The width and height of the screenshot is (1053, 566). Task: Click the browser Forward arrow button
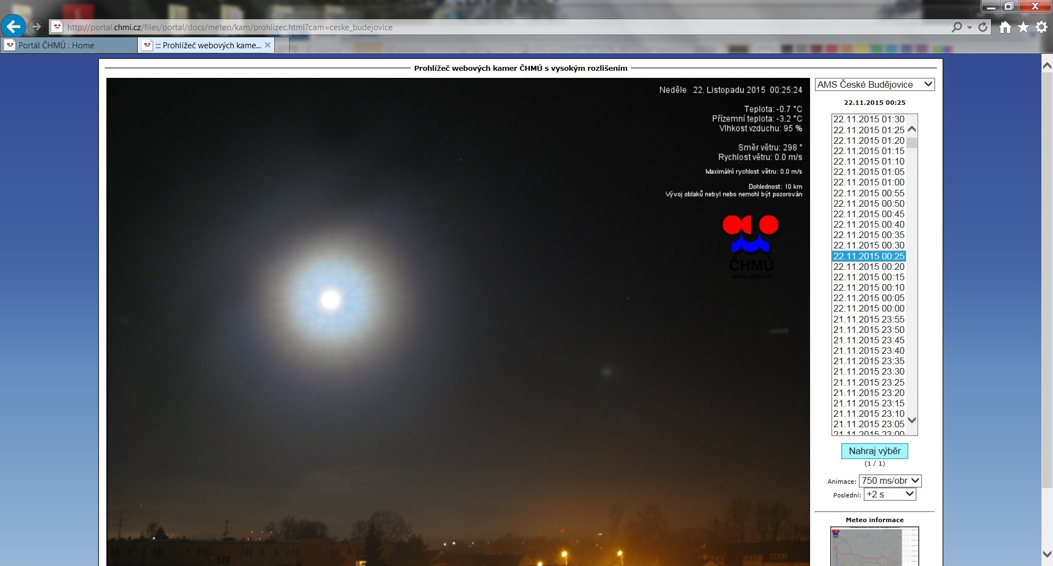(x=36, y=26)
